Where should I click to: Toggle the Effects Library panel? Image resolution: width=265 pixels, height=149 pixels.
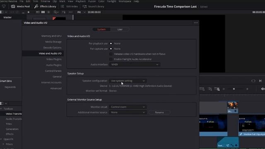pos(45,7)
